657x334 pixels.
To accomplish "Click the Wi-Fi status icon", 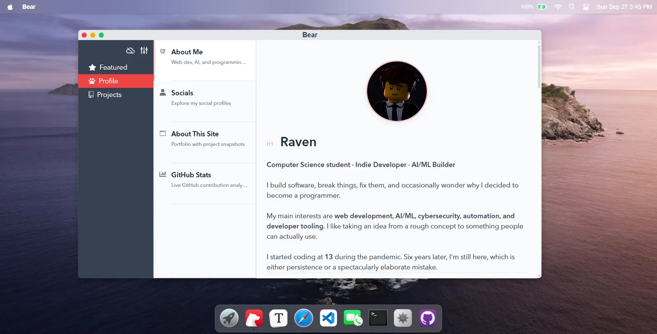I will pyautogui.click(x=558, y=7).
